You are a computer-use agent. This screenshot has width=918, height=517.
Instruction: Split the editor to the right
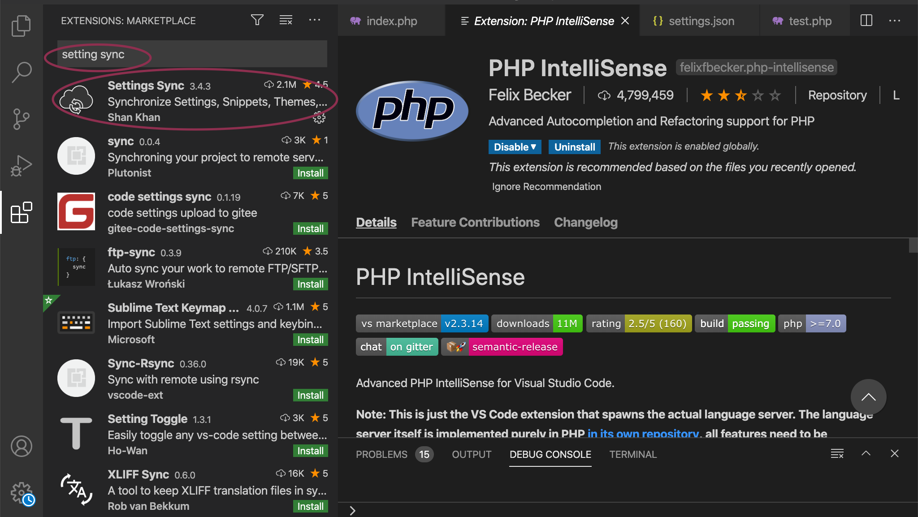click(866, 21)
